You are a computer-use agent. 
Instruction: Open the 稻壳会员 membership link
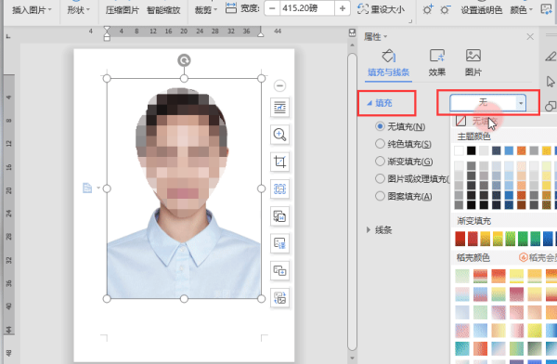coord(538,257)
